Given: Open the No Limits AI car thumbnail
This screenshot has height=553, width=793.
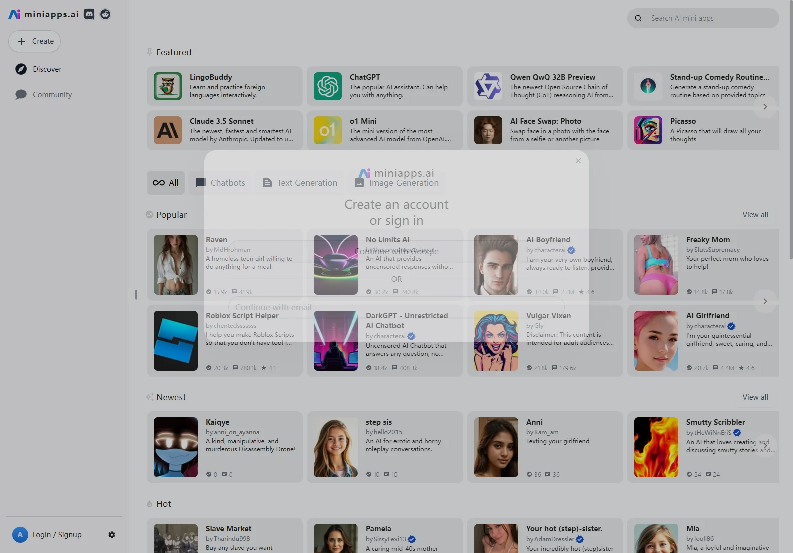Looking at the screenshot, I should tap(336, 265).
